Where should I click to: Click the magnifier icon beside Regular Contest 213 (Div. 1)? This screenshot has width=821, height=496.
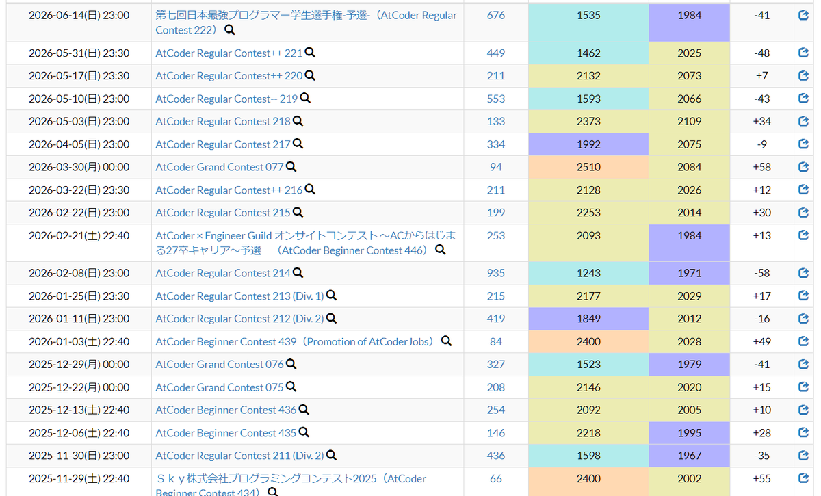[331, 296]
